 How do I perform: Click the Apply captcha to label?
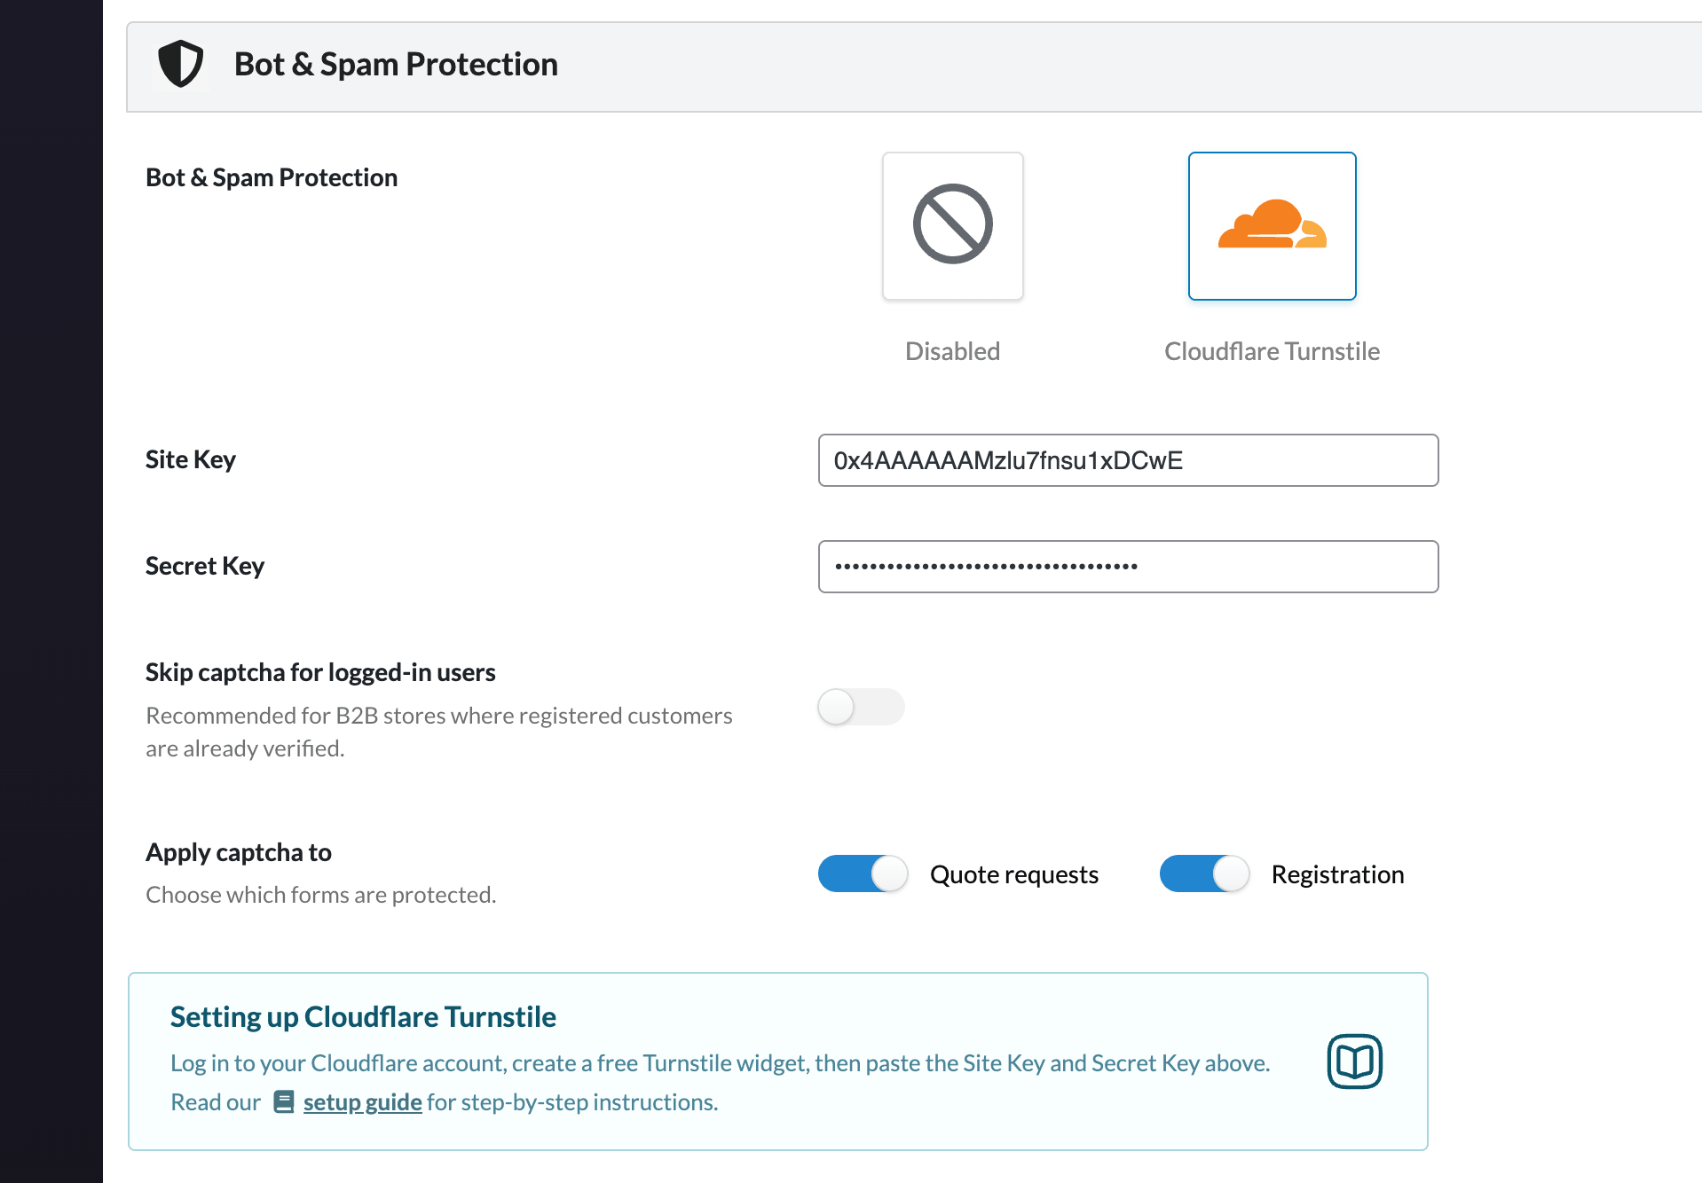239,852
